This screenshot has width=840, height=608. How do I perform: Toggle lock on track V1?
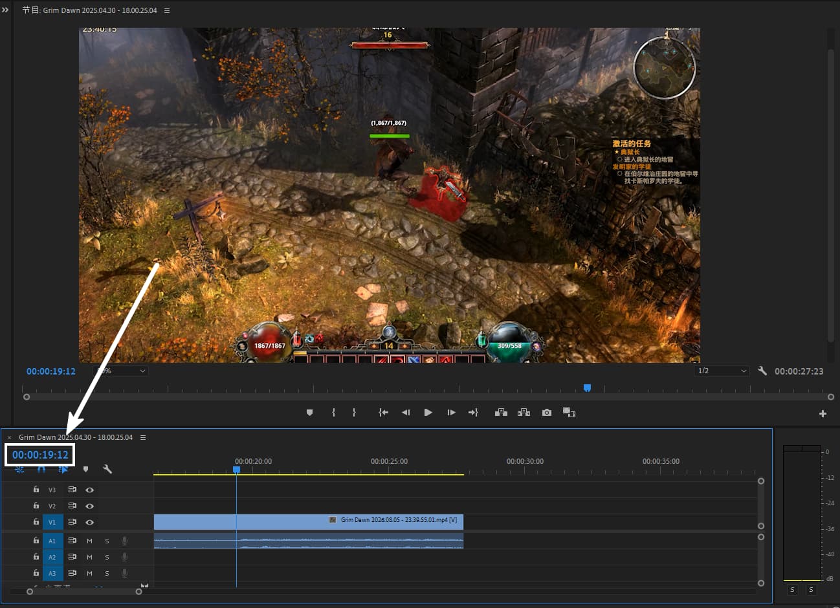(36, 522)
